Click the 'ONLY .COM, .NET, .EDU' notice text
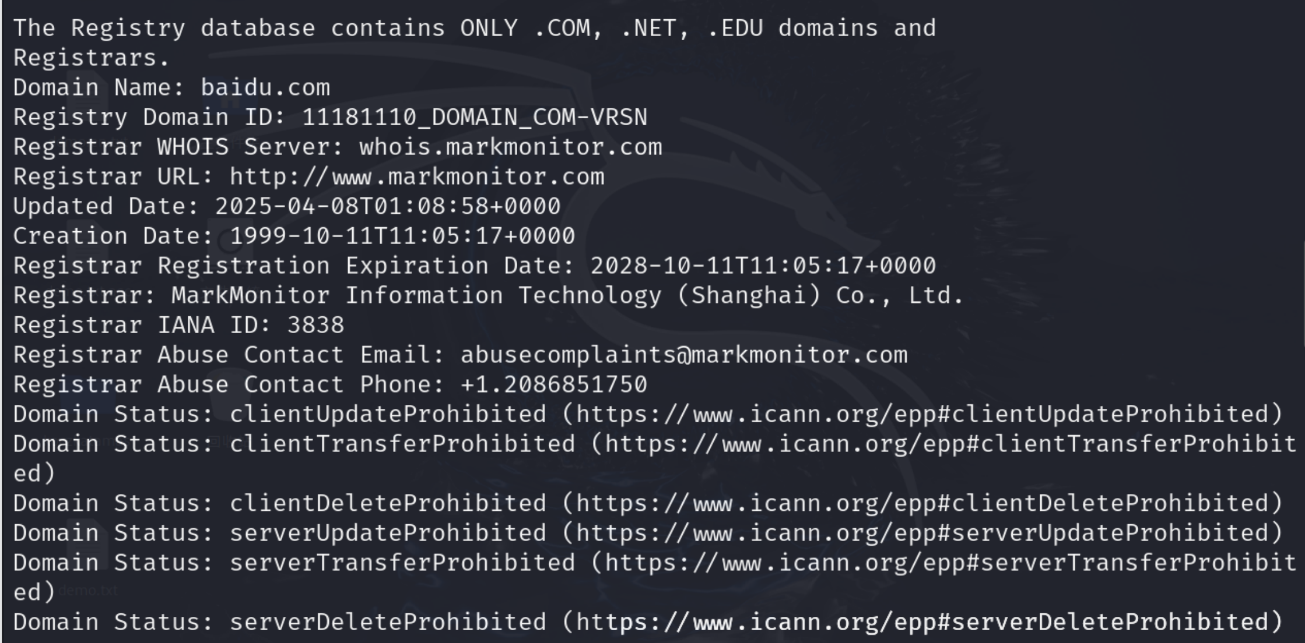This screenshot has height=643, width=1305. click(x=612, y=28)
